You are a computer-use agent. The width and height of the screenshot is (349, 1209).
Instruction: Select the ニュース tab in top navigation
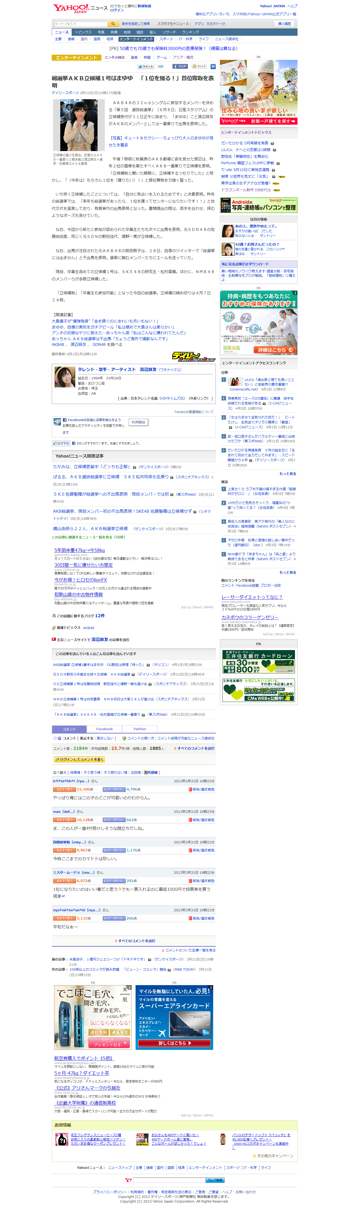point(61,32)
